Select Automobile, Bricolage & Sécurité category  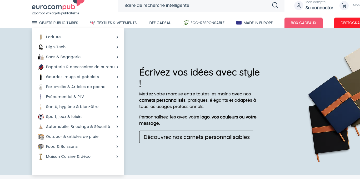[78, 127]
